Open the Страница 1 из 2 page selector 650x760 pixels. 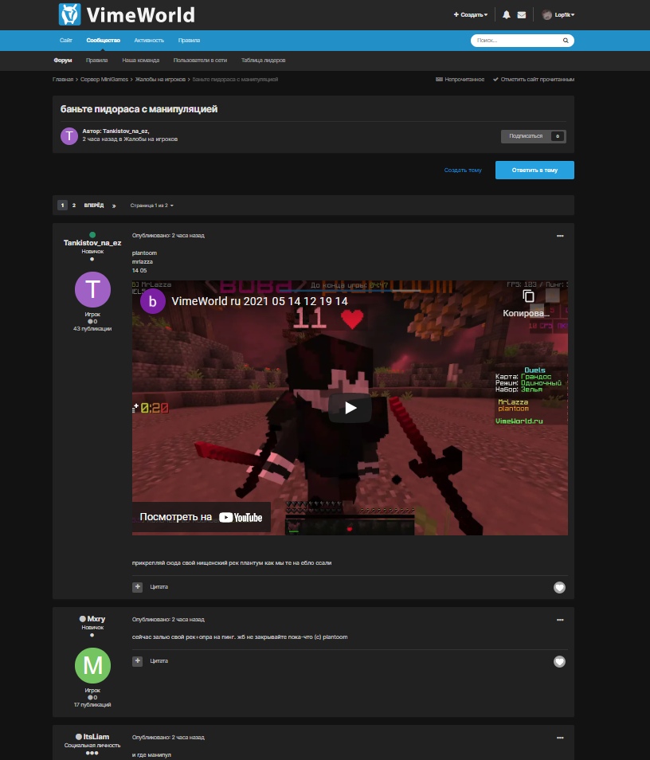(x=151, y=206)
